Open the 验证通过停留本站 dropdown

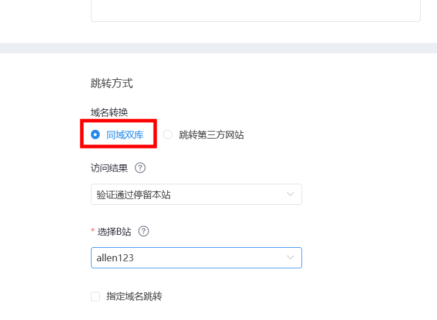pyautogui.click(x=196, y=194)
